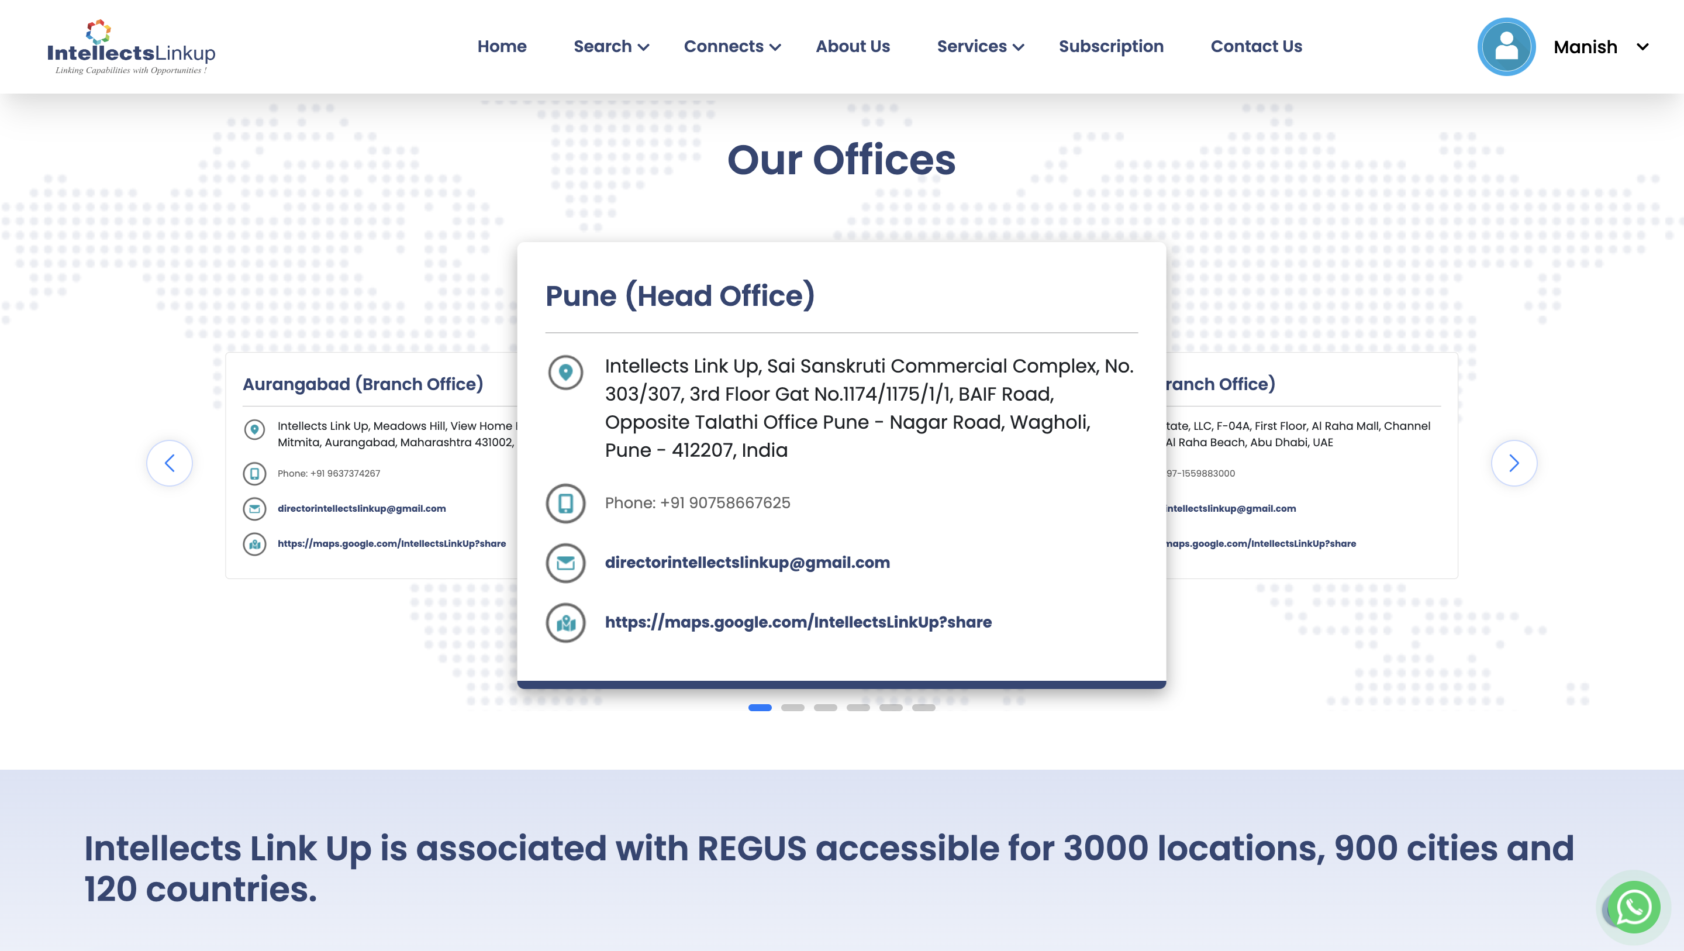
Task: Go to About Us page
Action: click(853, 46)
